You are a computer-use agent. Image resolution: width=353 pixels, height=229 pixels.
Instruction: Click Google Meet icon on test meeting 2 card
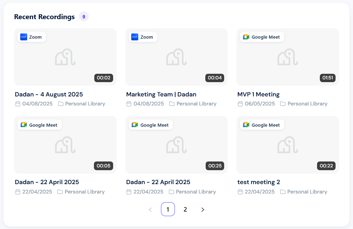246,125
